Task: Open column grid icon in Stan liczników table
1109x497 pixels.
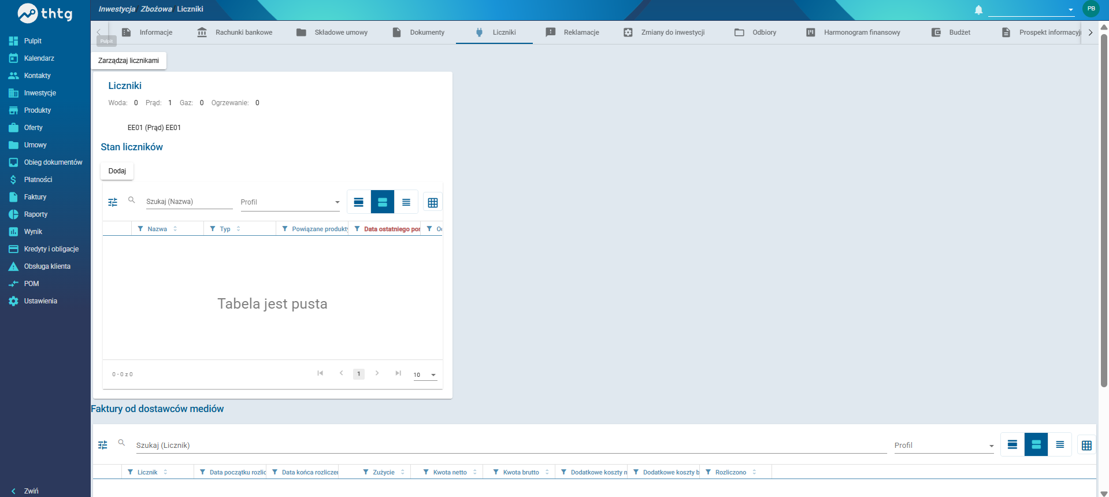Action: pyautogui.click(x=433, y=202)
